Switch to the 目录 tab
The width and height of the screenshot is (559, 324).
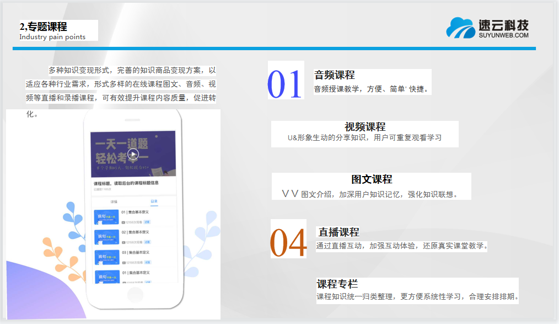pos(154,202)
